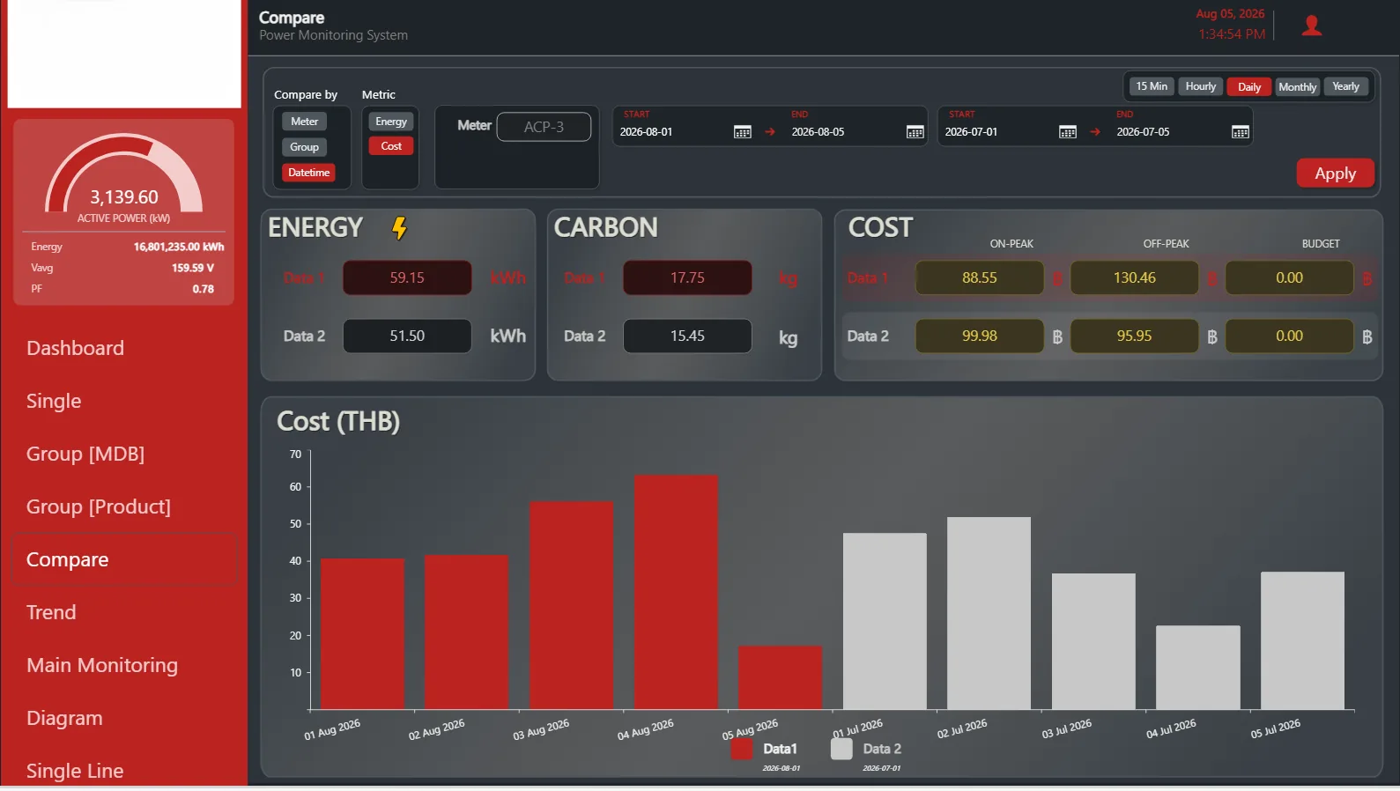Open the Diagram page
The image size is (1400, 791).
[x=64, y=718]
